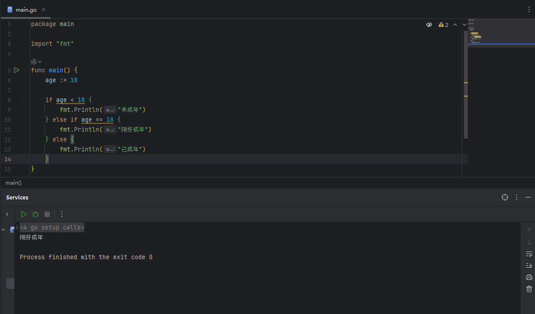Click the highlighted closing brace on line 14
The height and width of the screenshot is (314, 535).
[x=47, y=159]
